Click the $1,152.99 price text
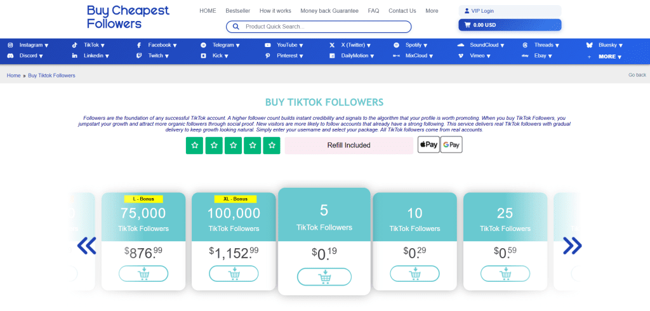 (234, 252)
